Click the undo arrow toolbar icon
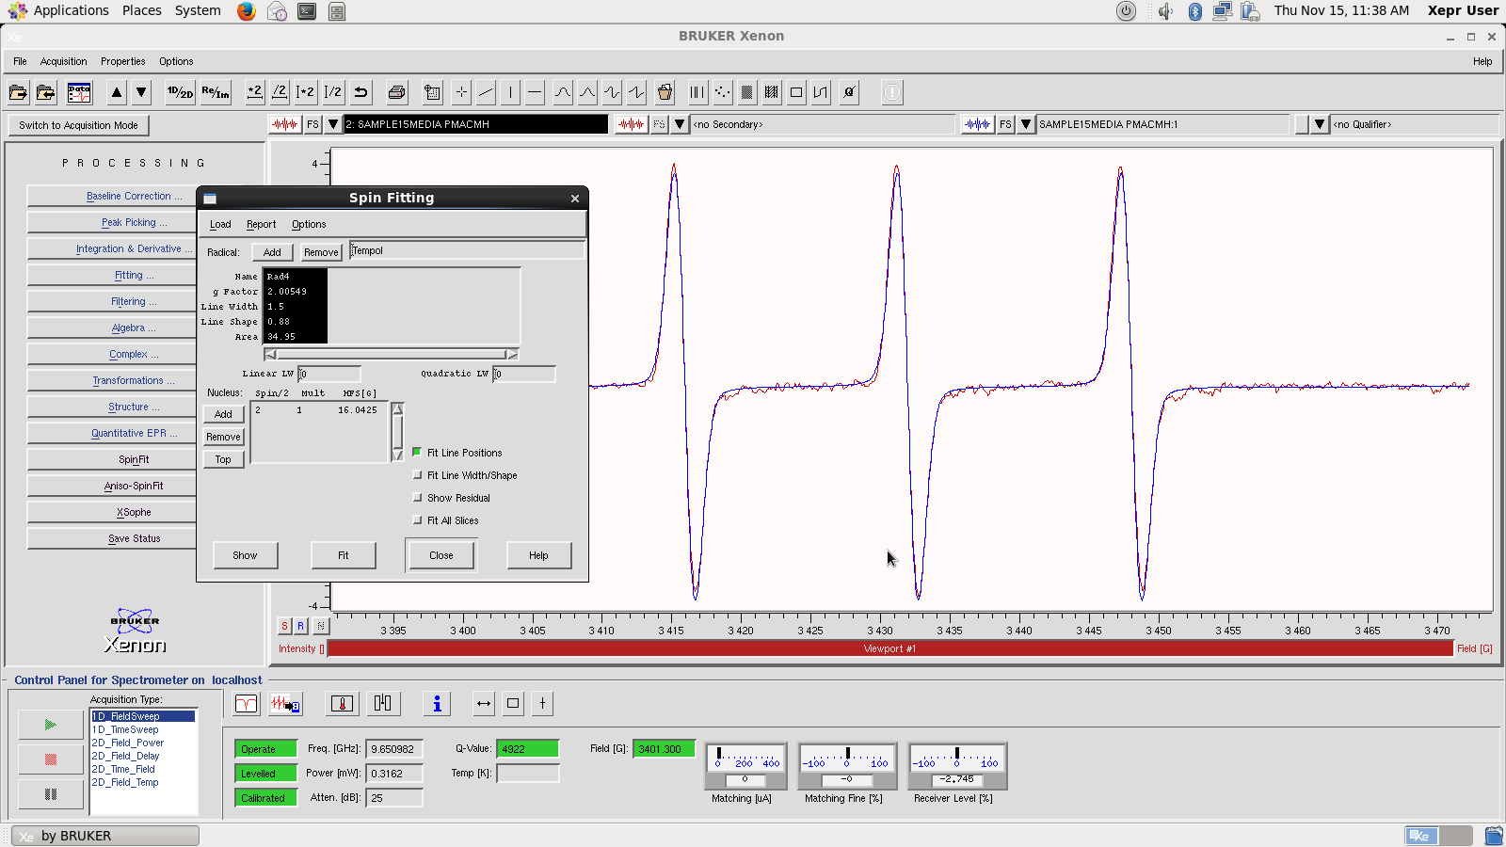Image resolution: width=1506 pixels, height=847 pixels. coord(360,92)
